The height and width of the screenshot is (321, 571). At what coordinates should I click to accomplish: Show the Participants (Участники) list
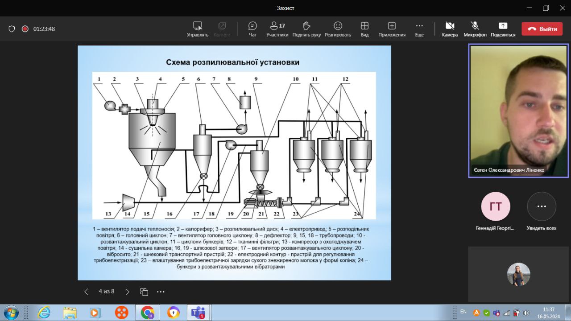(277, 29)
